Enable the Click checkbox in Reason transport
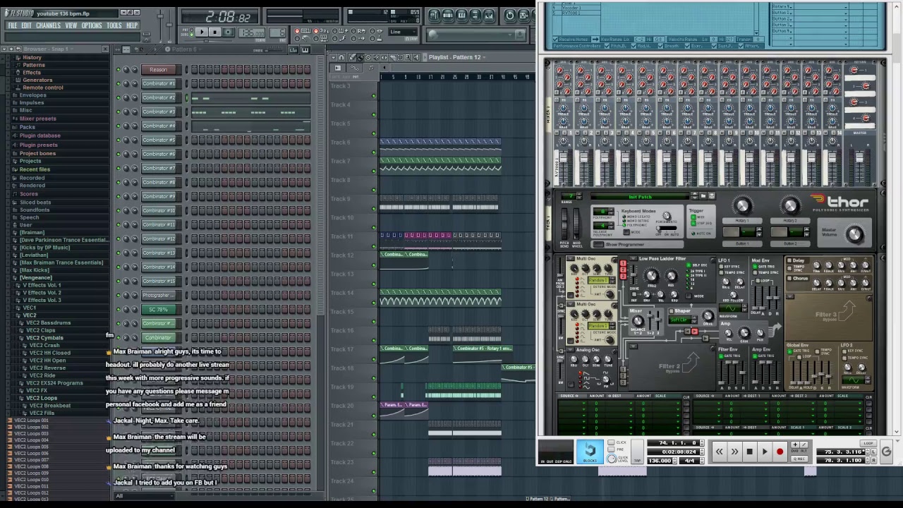Image resolution: width=903 pixels, height=508 pixels. (612, 443)
